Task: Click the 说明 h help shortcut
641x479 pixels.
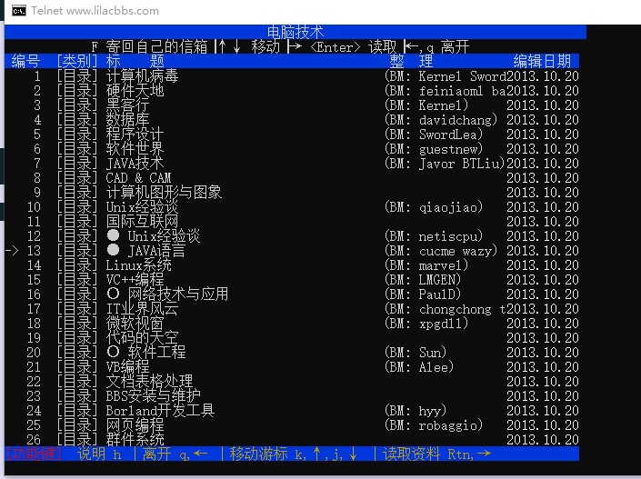Action: click(x=99, y=454)
